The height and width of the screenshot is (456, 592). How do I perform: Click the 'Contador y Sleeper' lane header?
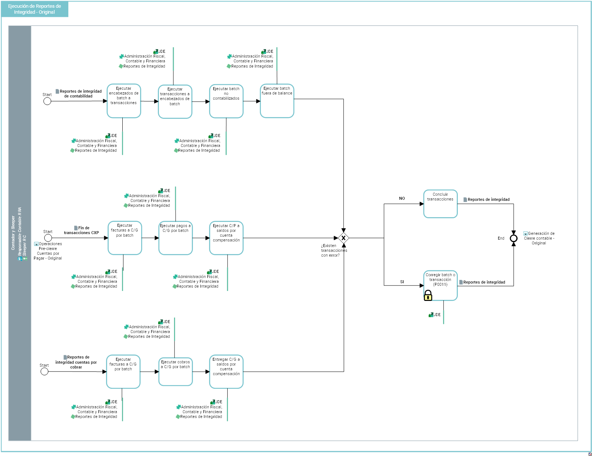coord(20,233)
